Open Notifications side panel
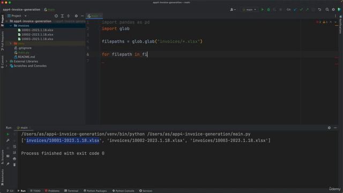The image size is (343, 193). tap(340, 25)
